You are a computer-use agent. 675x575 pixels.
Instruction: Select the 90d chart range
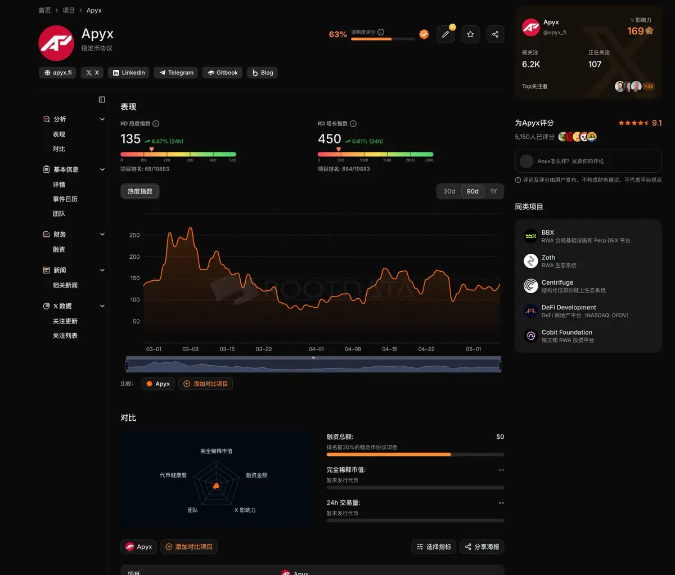(x=472, y=191)
